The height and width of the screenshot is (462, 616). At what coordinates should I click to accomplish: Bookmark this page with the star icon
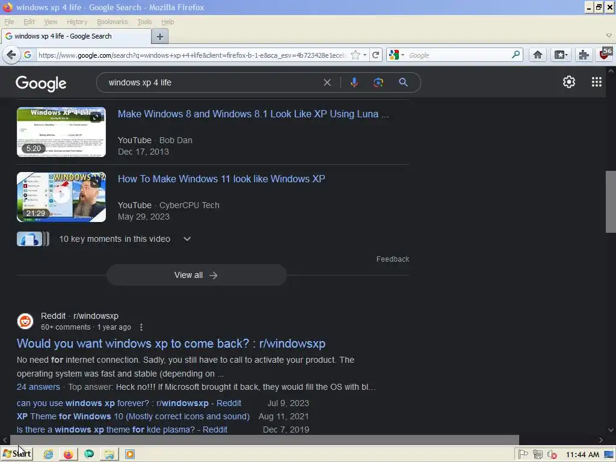pos(355,55)
